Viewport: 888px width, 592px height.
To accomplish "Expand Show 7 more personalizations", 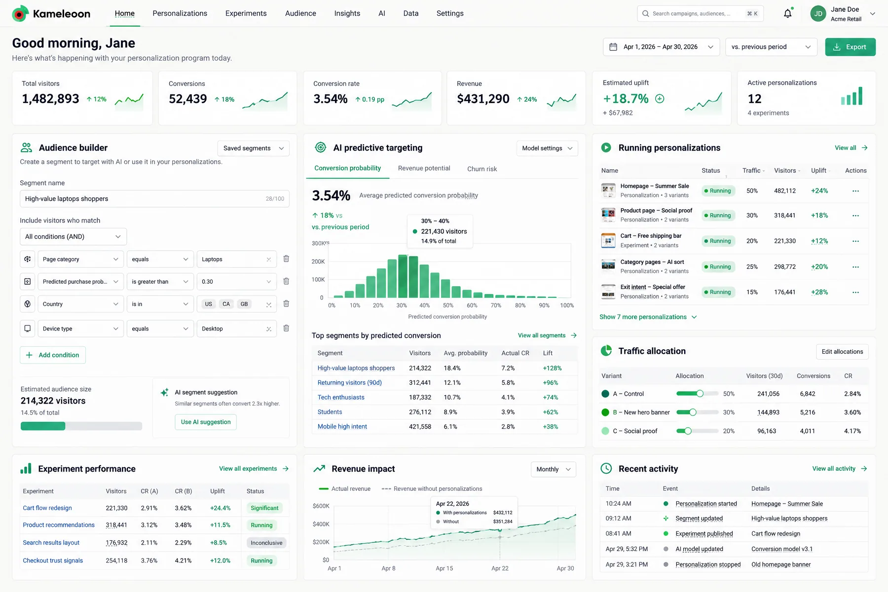I will (x=648, y=317).
